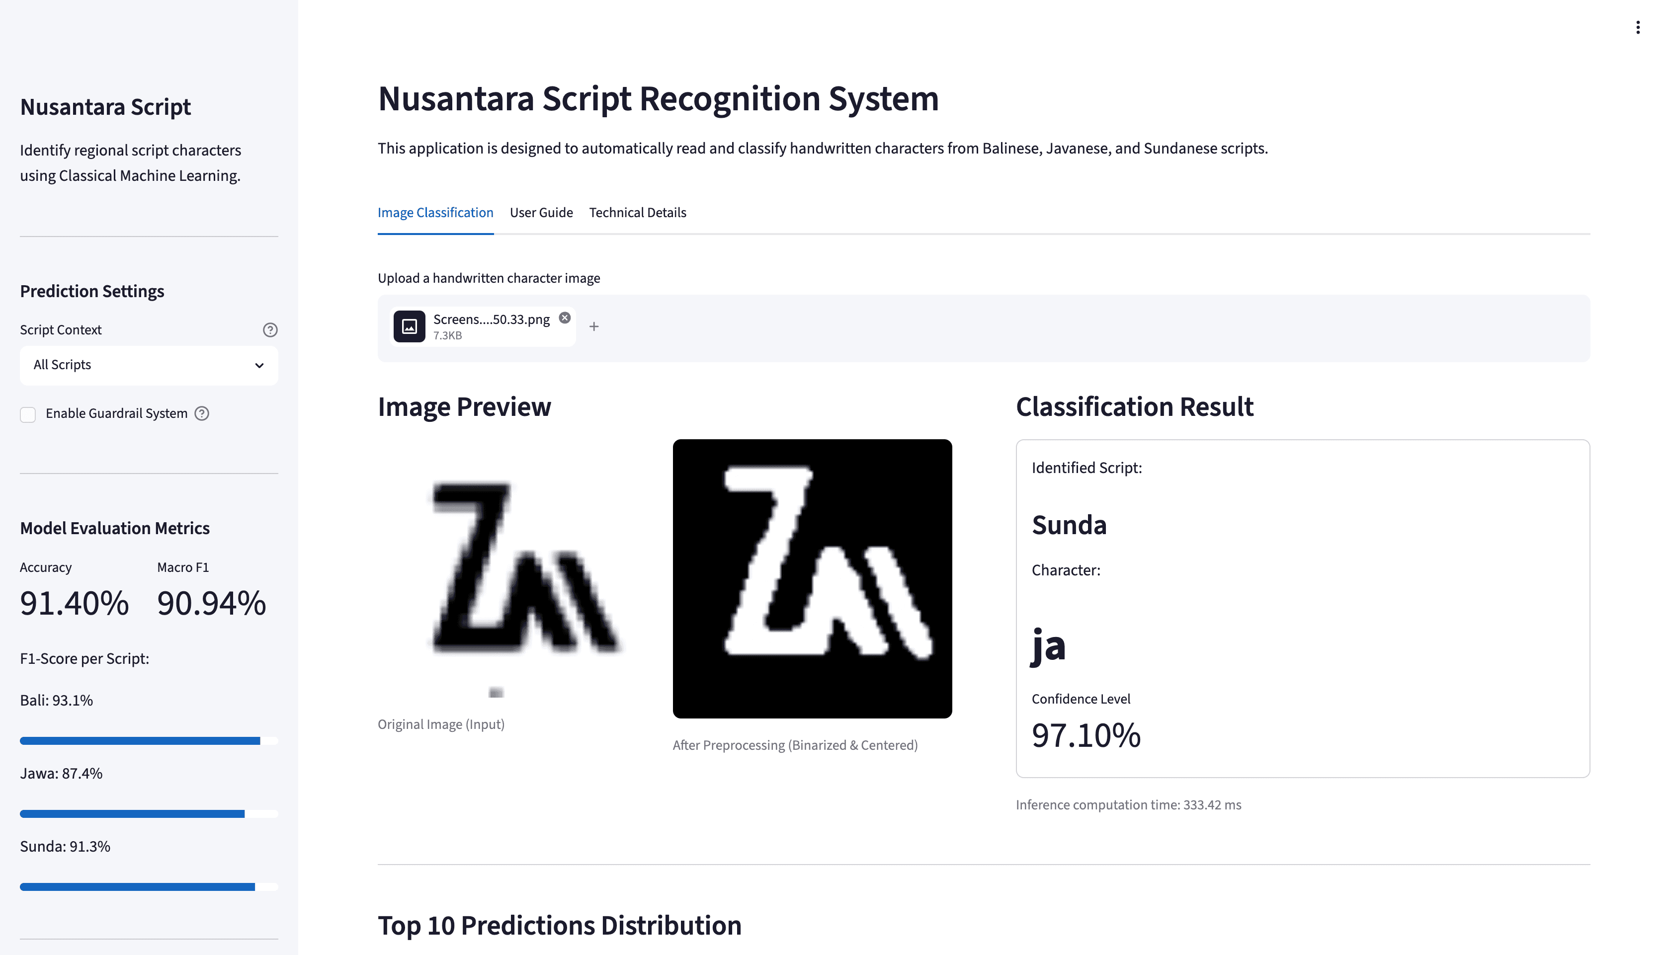Select the Image Classification tab

pos(435,213)
